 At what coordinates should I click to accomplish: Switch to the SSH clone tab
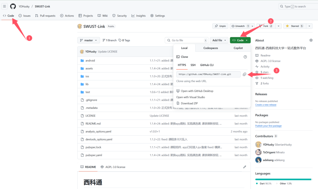point(193,65)
